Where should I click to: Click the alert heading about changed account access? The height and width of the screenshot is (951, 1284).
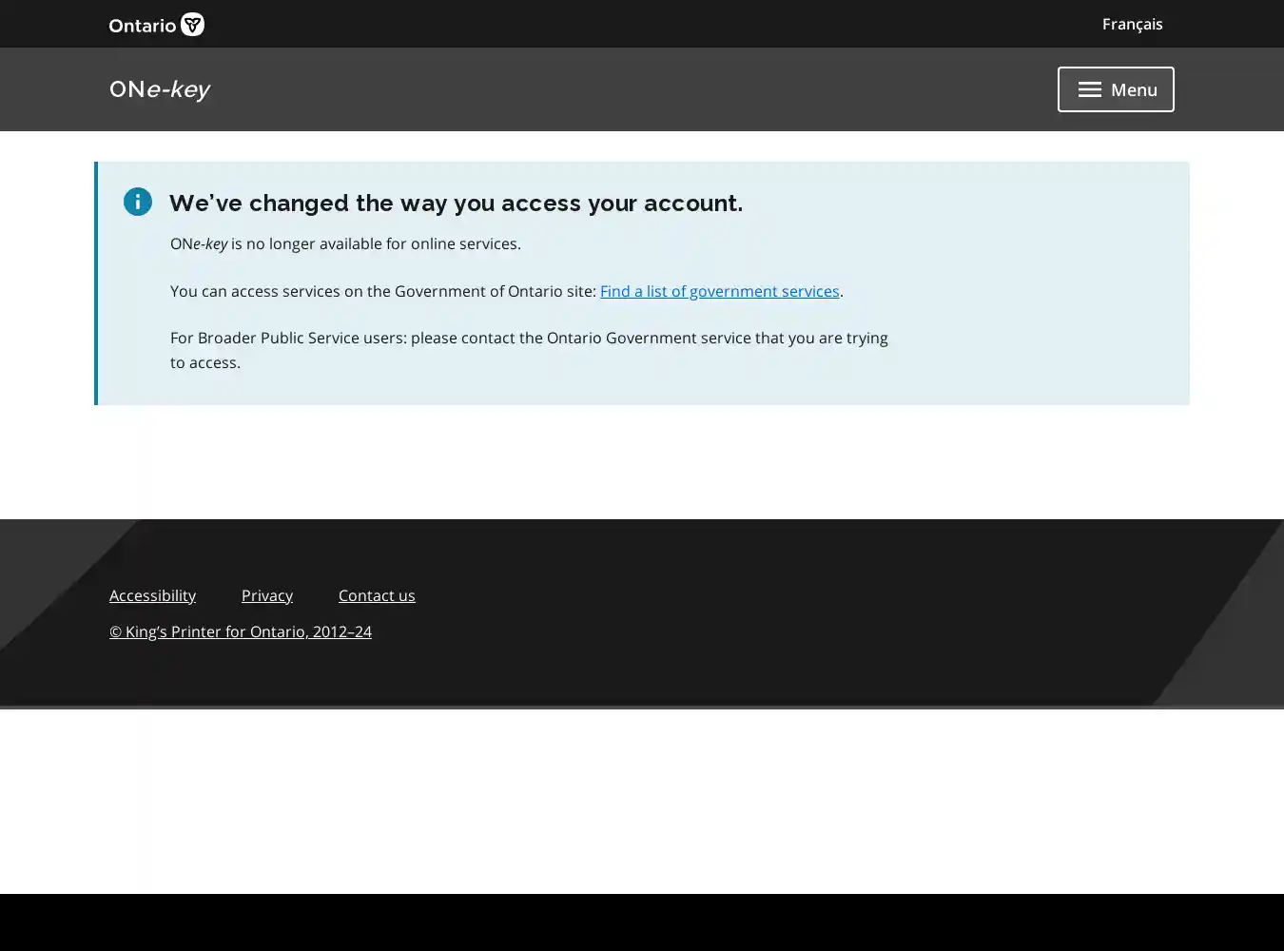456,203
